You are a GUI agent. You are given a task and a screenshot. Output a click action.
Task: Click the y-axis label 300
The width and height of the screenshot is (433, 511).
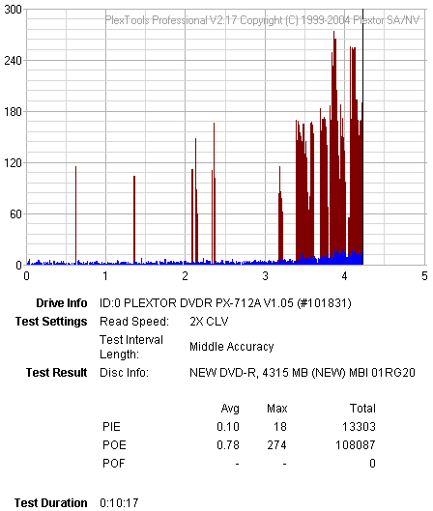click(13, 10)
